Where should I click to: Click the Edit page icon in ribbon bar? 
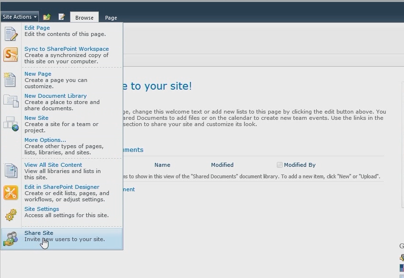(x=61, y=17)
